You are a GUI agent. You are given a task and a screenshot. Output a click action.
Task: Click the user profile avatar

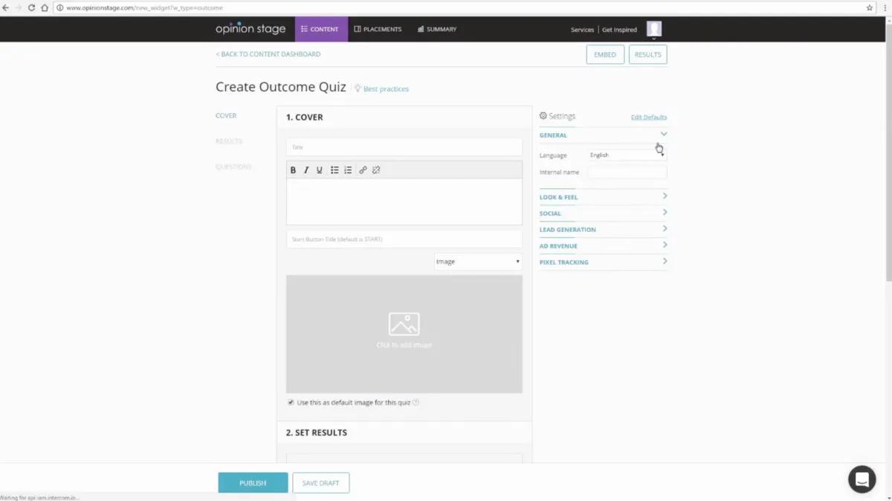[x=654, y=29]
